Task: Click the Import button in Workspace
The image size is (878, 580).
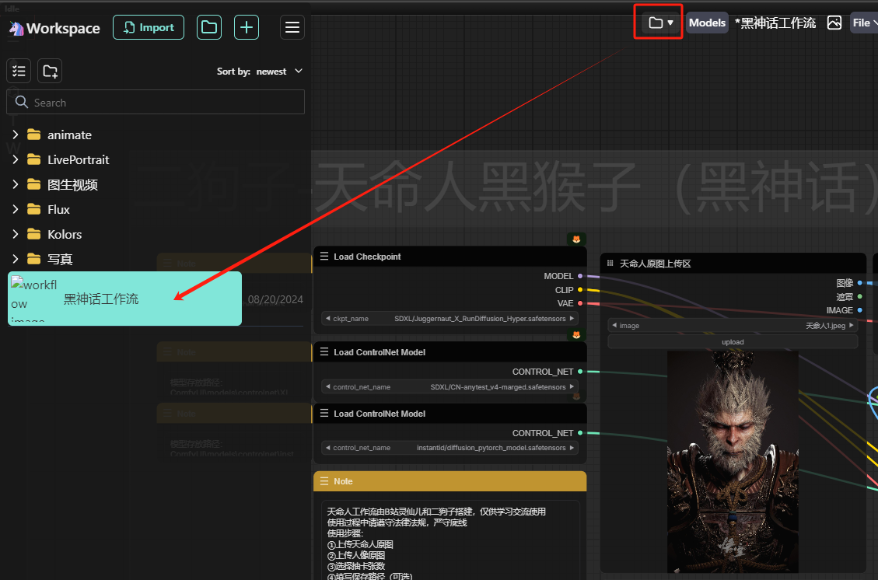Action: (x=149, y=27)
